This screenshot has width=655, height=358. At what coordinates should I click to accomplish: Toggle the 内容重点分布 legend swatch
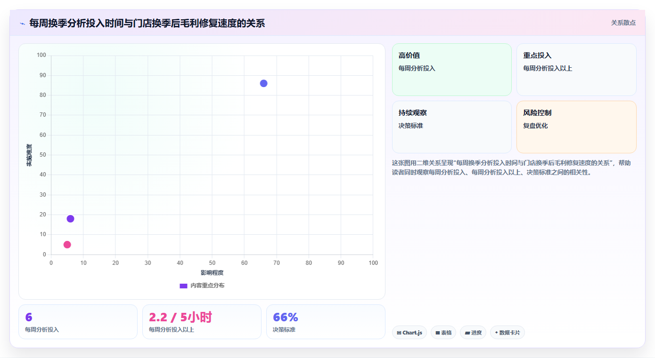(x=183, y=286)
